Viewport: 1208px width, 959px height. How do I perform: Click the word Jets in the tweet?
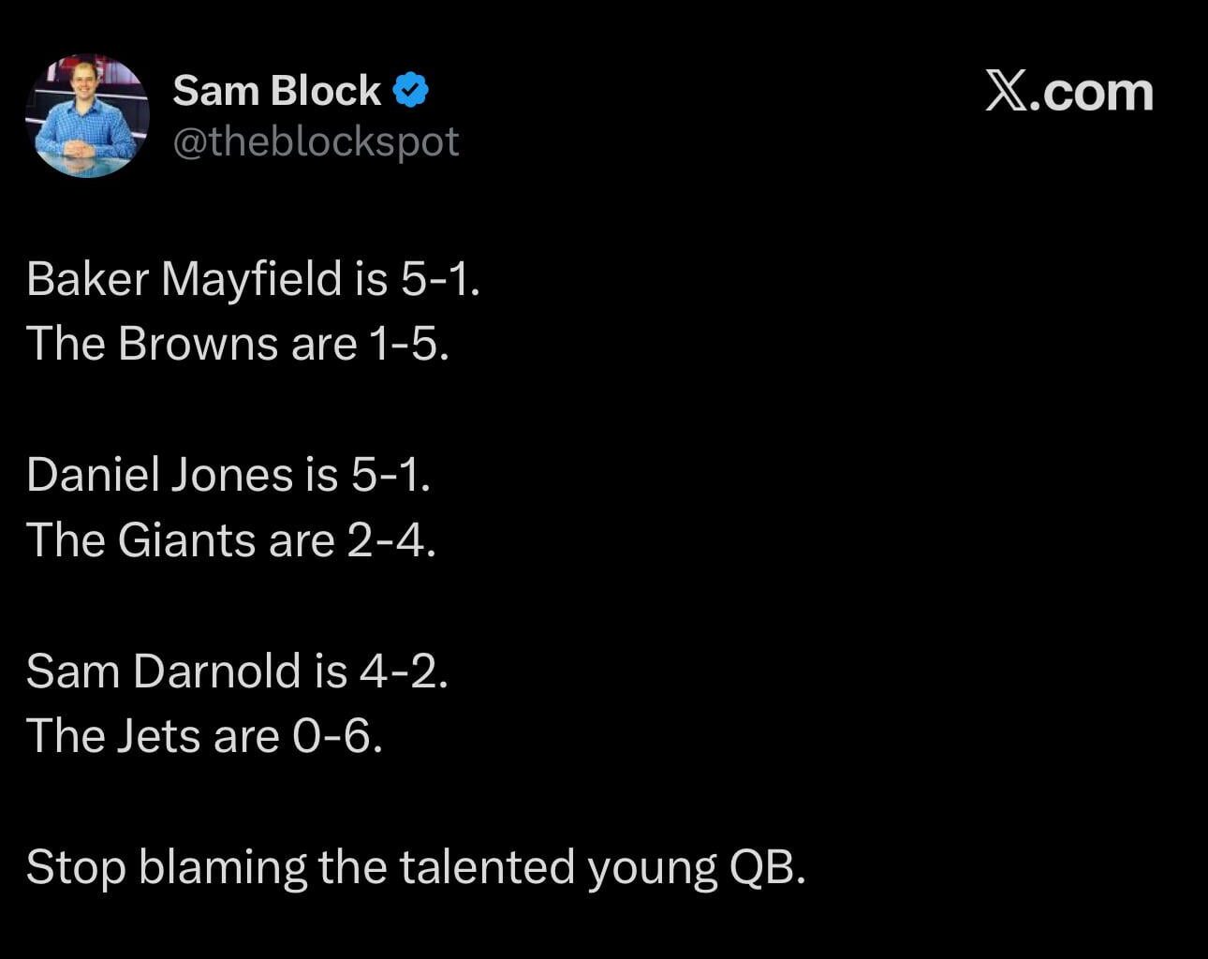tap(158, 736)
